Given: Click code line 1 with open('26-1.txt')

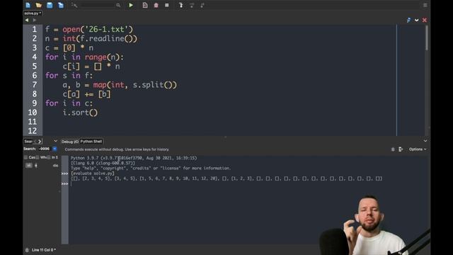Looking at the screenshot, I should click(89, 30).
